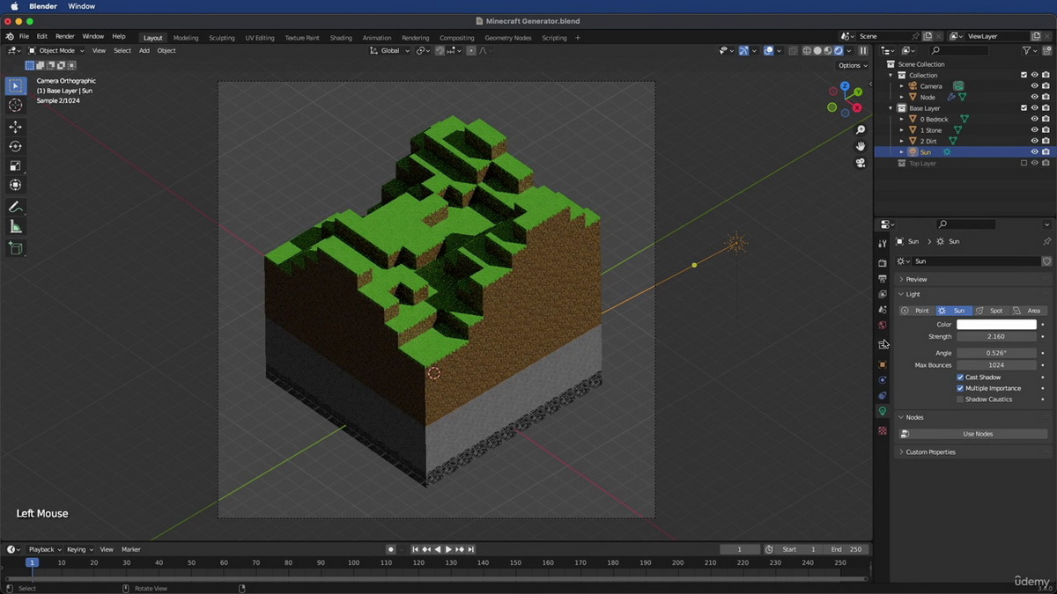Open the View Layer properties tab

[883, 295]
